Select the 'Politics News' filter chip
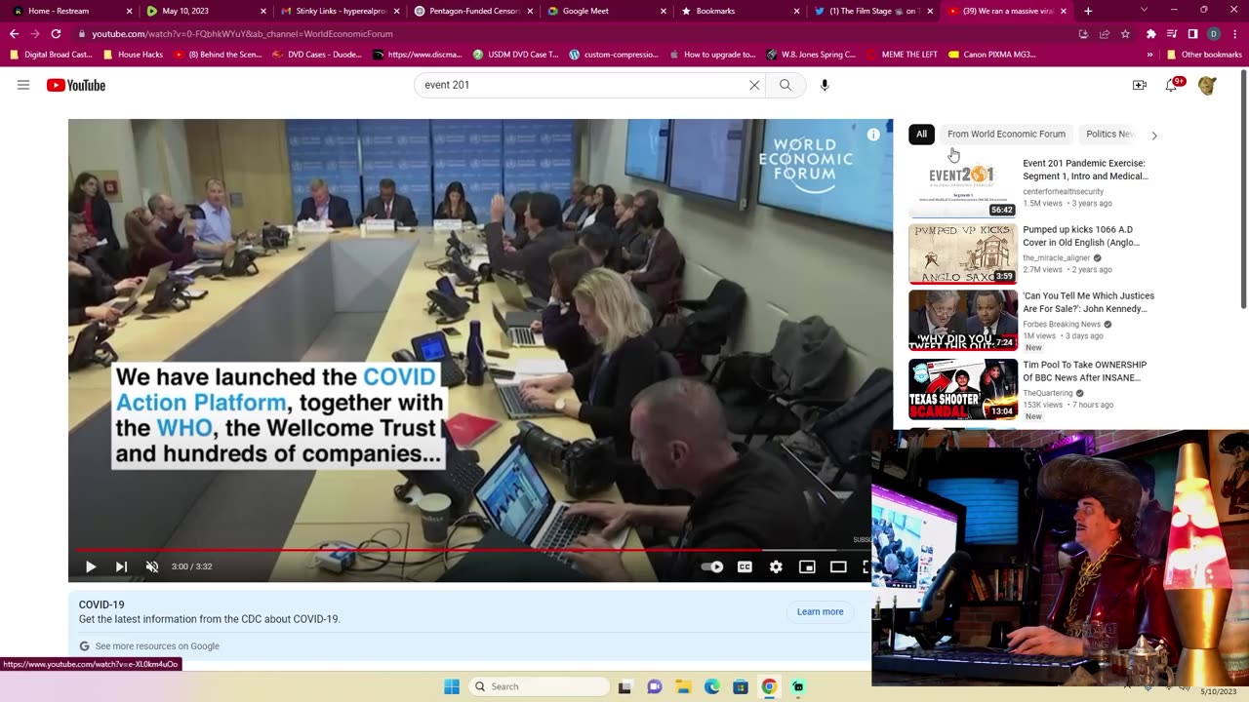The width and height of the screenshot is (1249, 702). coord(1109,135)
